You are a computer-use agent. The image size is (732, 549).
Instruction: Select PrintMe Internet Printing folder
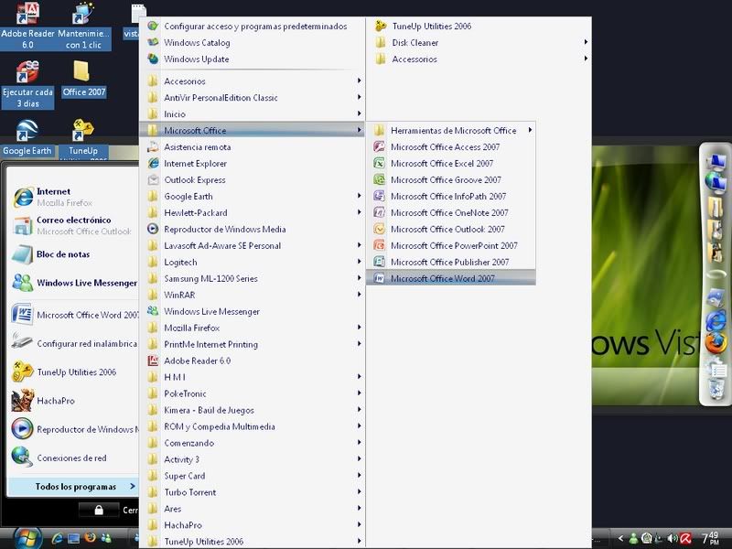[x=253, y=344]
